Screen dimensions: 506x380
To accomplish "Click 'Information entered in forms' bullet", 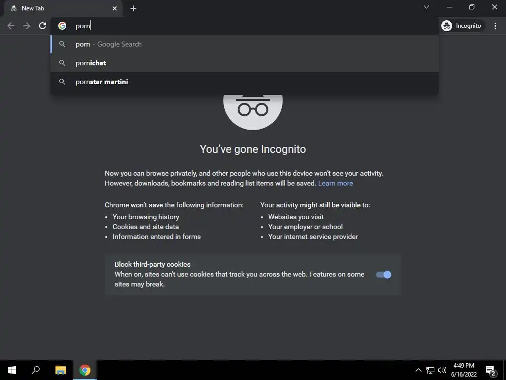I will click(157, 237).
